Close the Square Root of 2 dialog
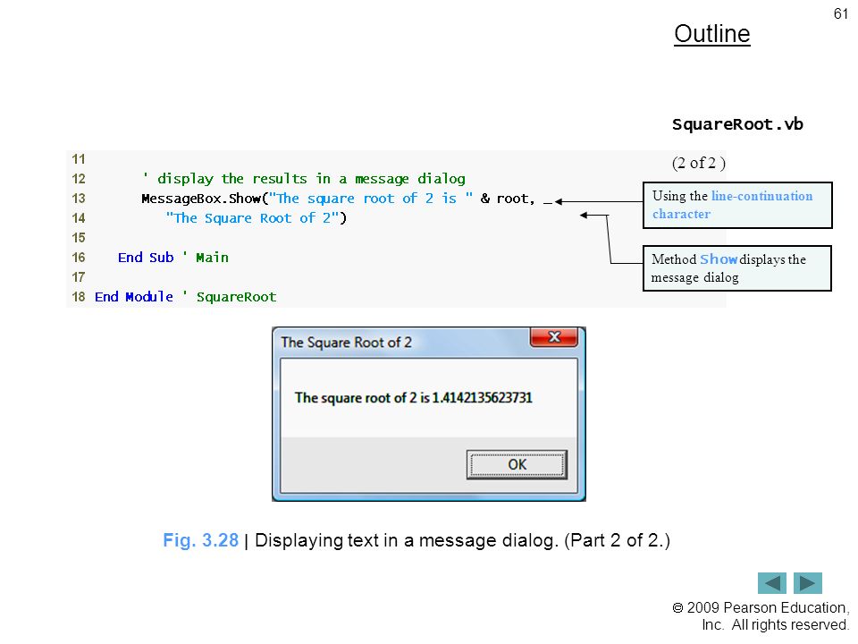The height and width of the screenshot is (644, 858). (x=554, y=337)
